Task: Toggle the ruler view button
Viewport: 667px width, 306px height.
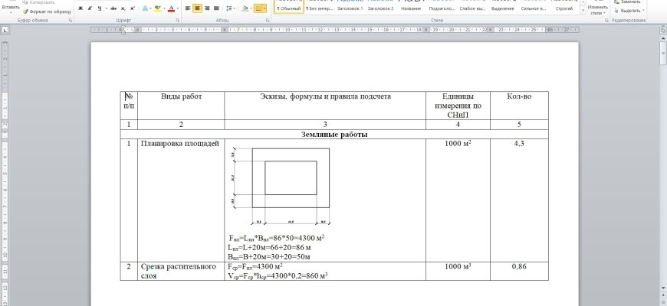Action: tap(662, 29)
